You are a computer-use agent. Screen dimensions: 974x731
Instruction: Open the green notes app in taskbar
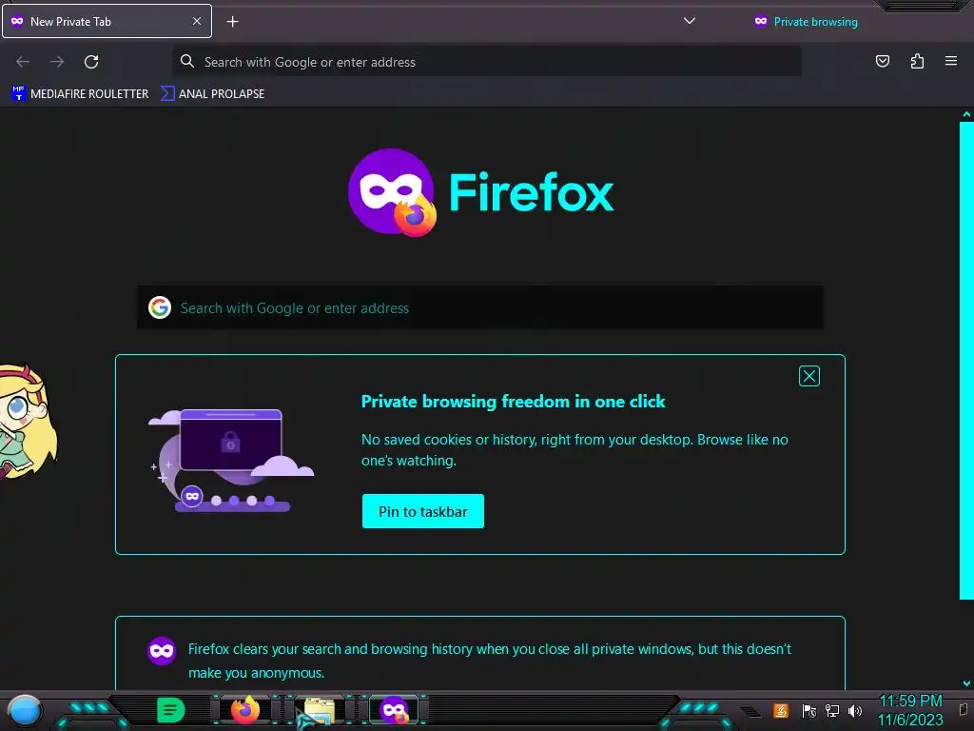170,710
